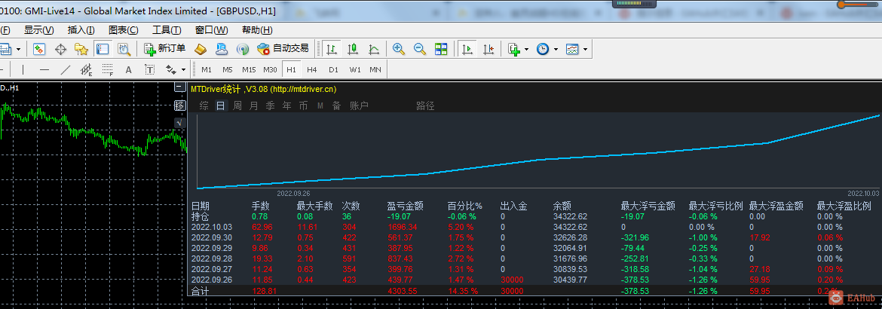Select the vertical line drawing tool
Viewport: 882px width, 309px height.
[23, 70]
